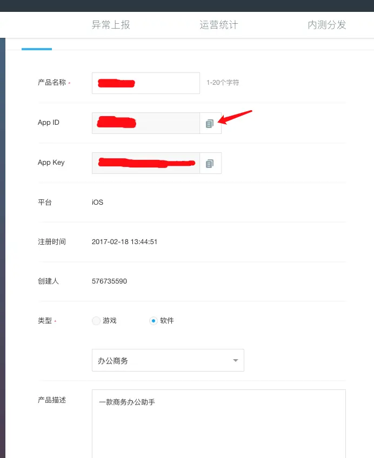Click the 平台 label

coord(45,203)
